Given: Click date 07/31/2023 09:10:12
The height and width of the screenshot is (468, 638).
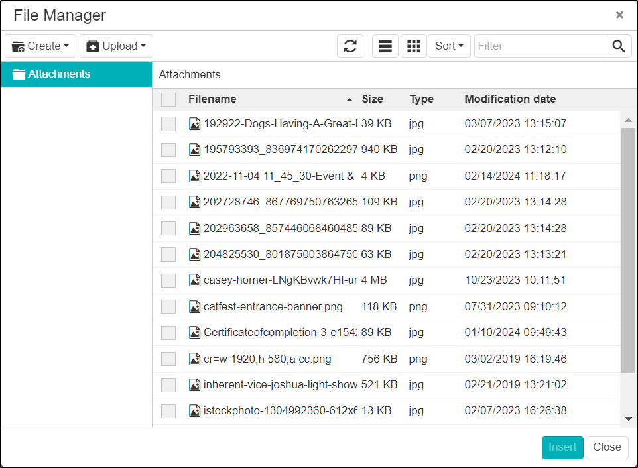Looking at the screenshot, I should click(515, 306).
